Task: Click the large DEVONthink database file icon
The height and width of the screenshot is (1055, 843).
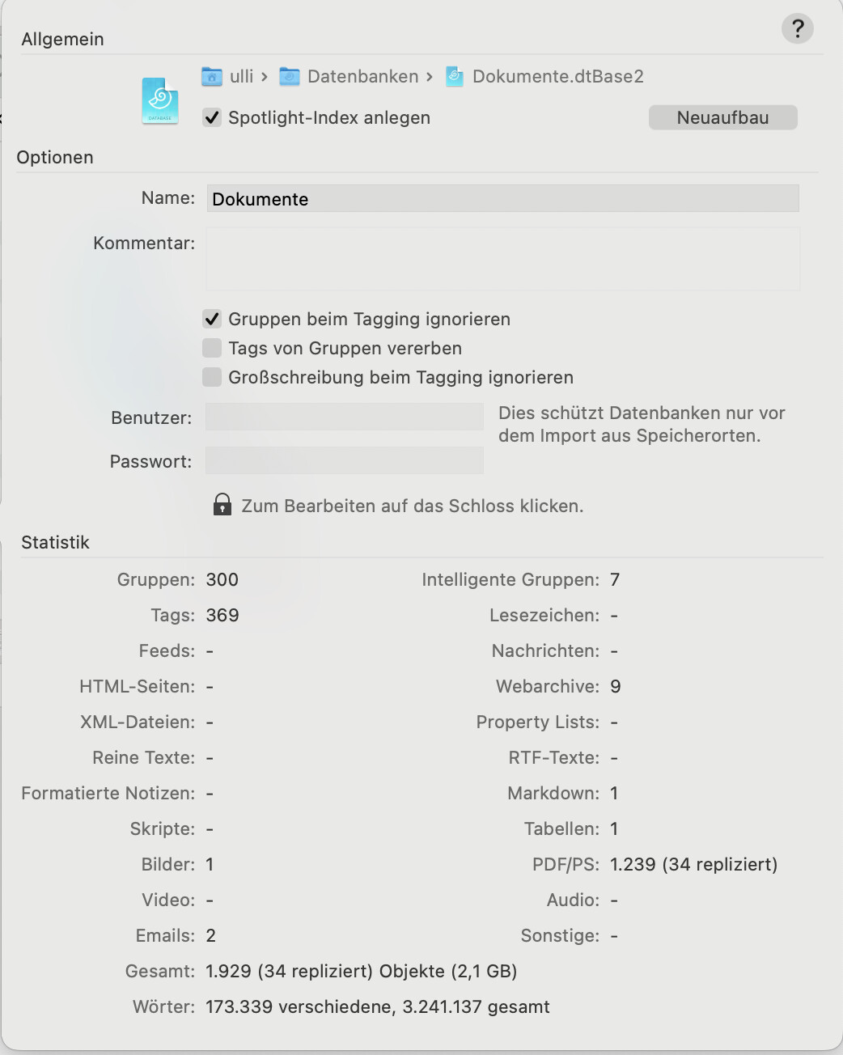Action: click(160, 101)
